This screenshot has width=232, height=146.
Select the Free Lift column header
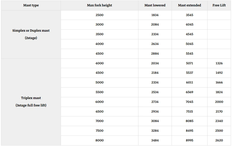click(219, 5)
